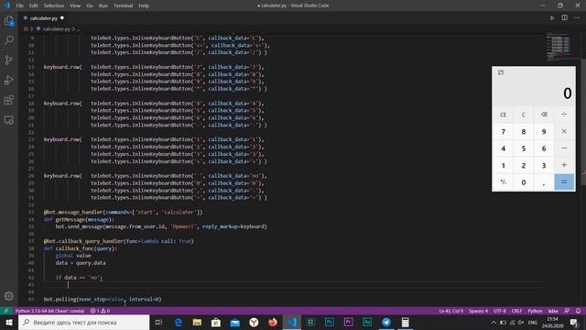Open the Mail app from the taskbar

click(235, 322)
